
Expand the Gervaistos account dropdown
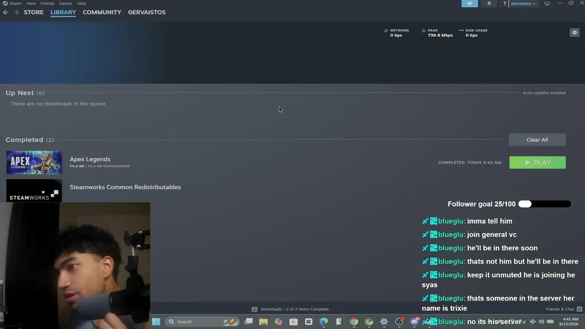(523, 4)
